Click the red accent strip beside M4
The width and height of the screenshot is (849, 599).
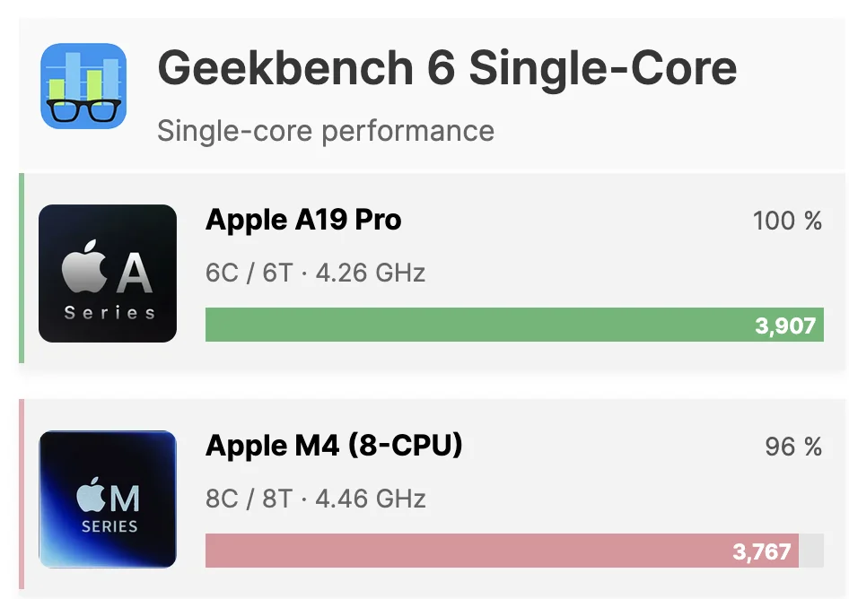coord(22,498)
